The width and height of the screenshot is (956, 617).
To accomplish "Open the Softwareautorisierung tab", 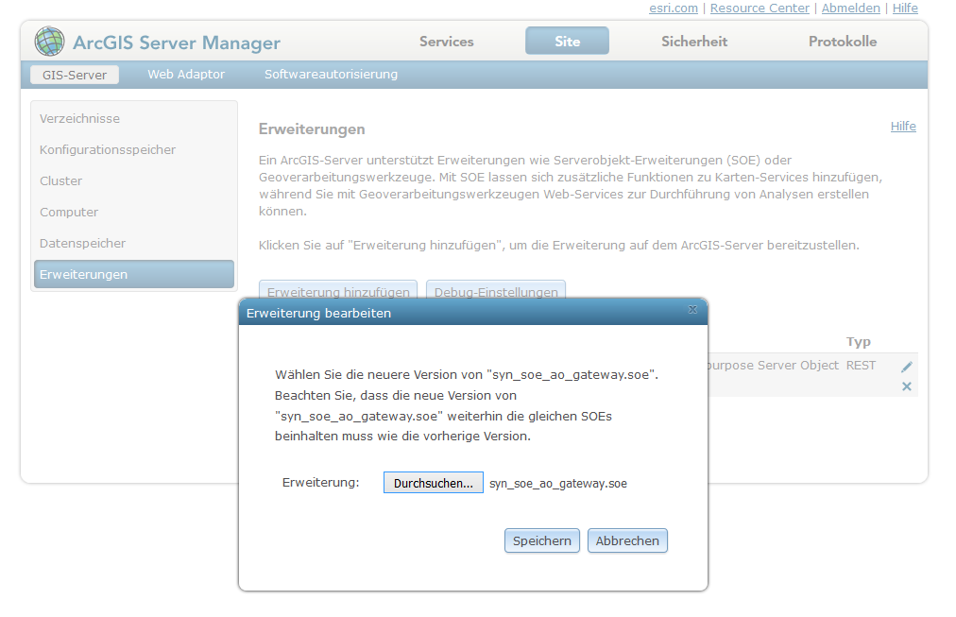I will (x=331, y=73).
